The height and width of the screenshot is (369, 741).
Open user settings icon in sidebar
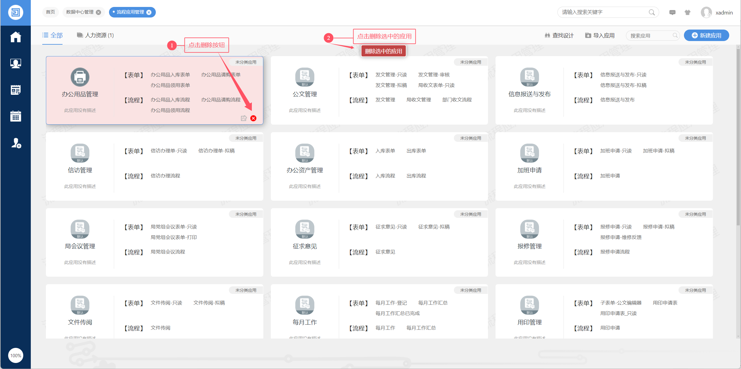point(16,143)
